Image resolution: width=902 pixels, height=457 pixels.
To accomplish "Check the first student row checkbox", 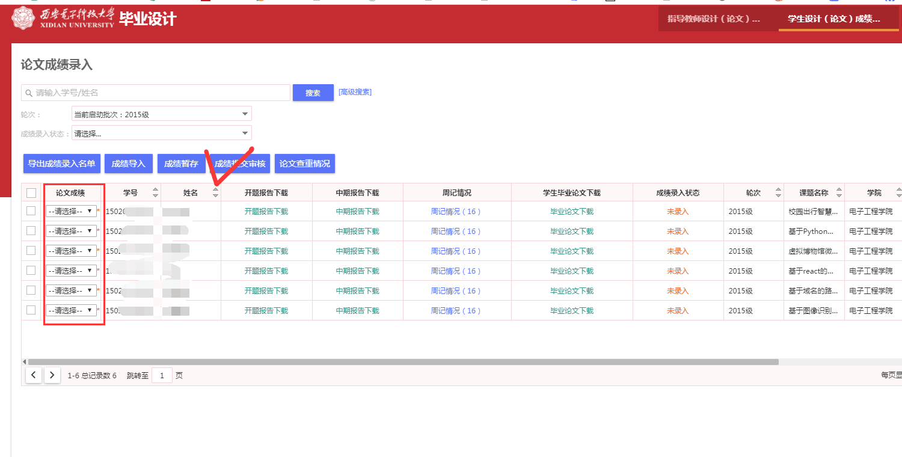I will 31,211.
